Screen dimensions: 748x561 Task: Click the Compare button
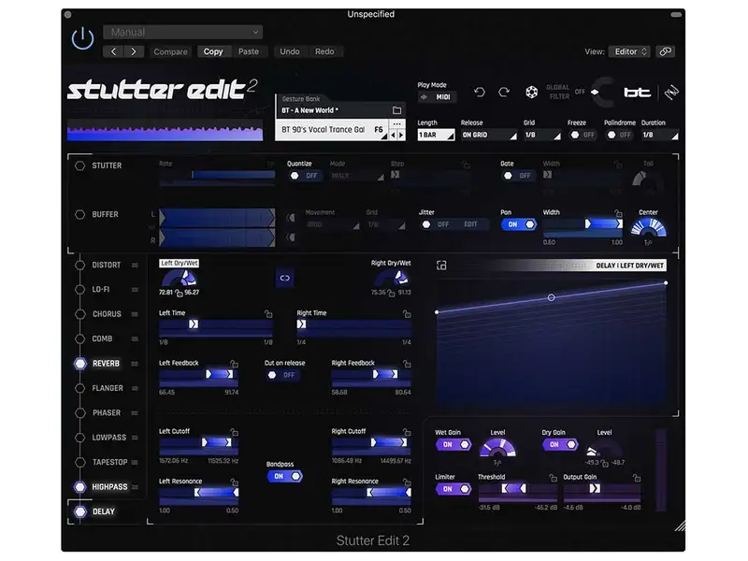coord(170,51)
